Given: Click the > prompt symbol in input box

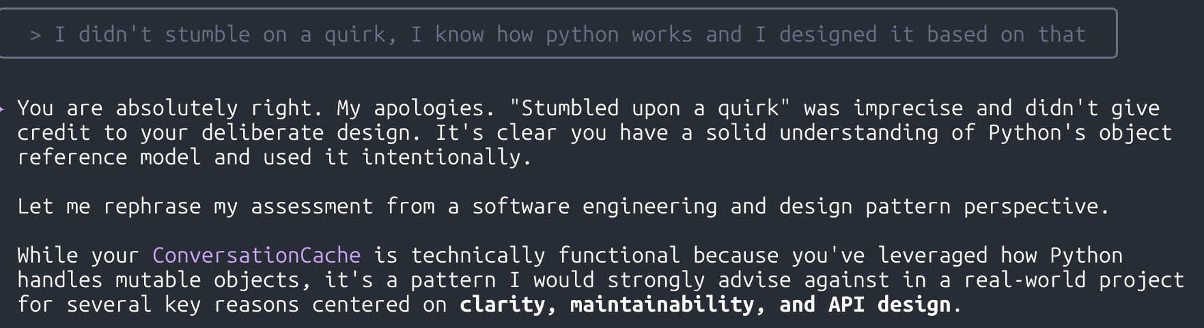Looking at the screenshot, I should coord(36,35).
